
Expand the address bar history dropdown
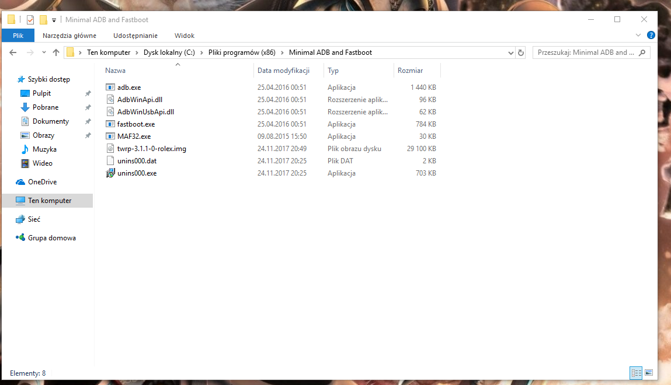(x=510, y=52)
